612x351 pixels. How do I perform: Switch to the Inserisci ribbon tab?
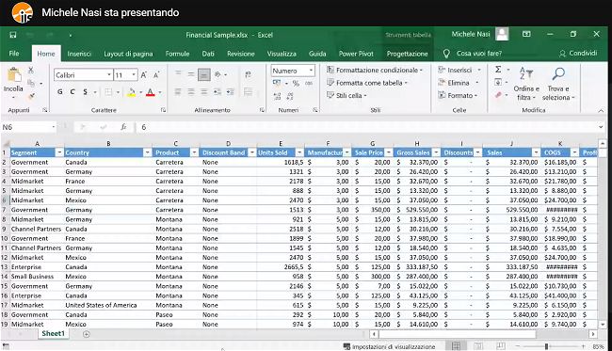[x=79, y=54]
